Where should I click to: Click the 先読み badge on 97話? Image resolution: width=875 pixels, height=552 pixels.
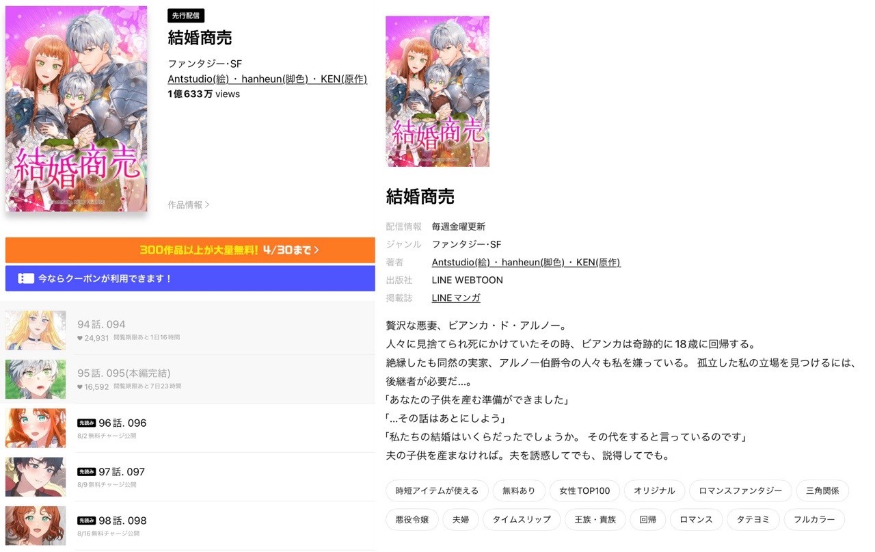pyautogui.click(x=86, y=471)
